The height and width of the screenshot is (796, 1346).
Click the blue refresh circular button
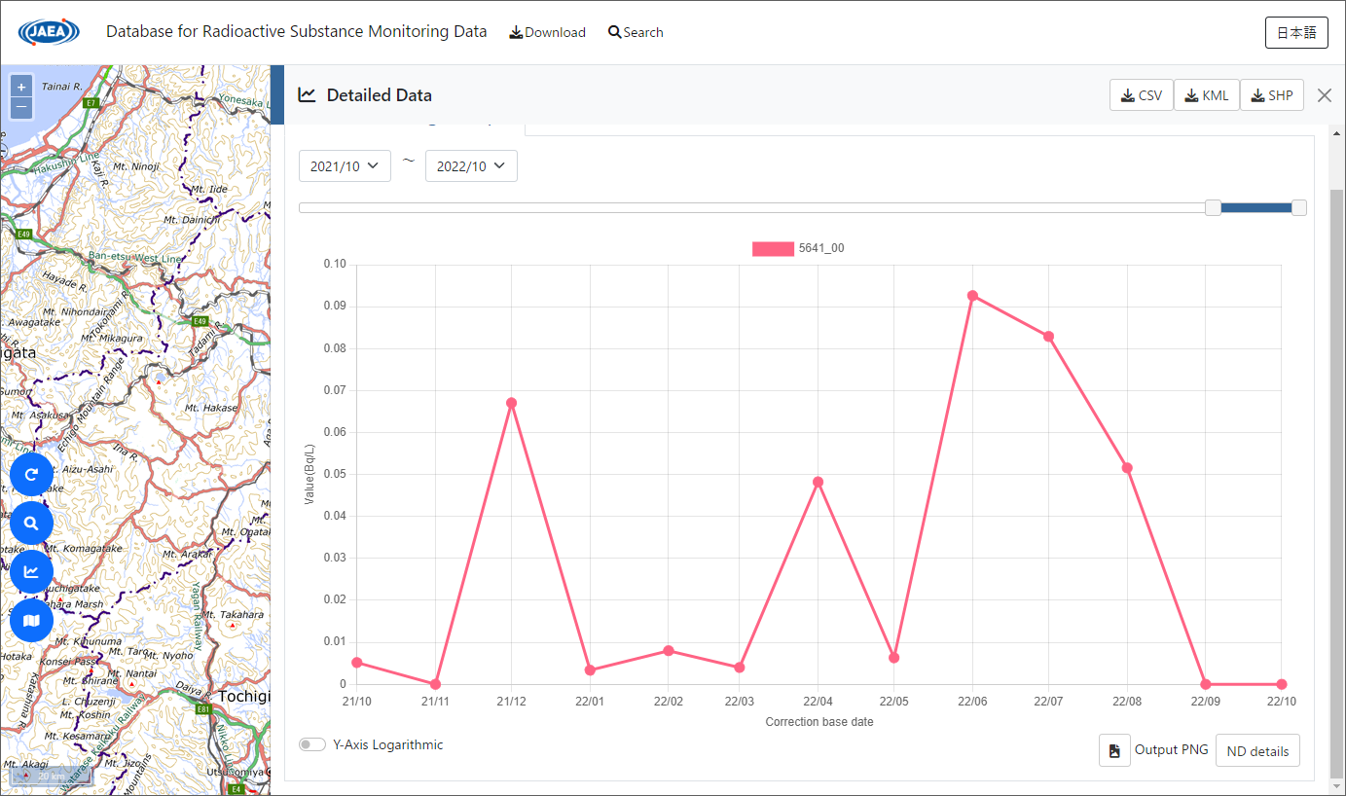(x=31, y=475)
